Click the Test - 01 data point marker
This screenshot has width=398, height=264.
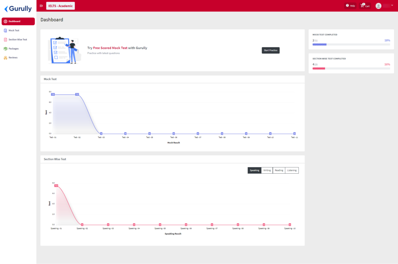[53, 95]
